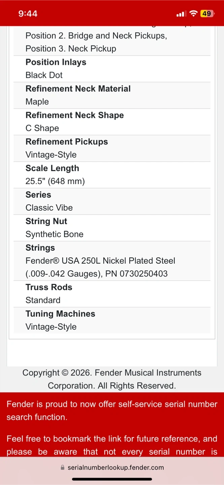
Task: Tap the Synthetic Bone string nut value
Action: point(55,234)
